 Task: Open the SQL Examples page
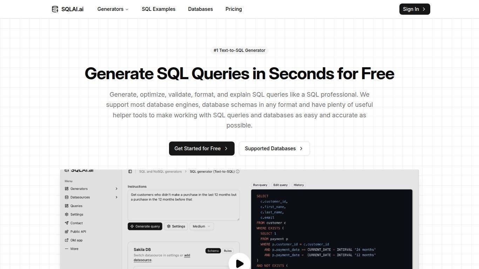[x=158, y=9]
